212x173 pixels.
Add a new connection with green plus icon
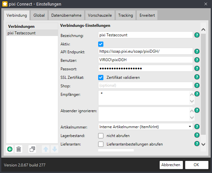(10, 149)
